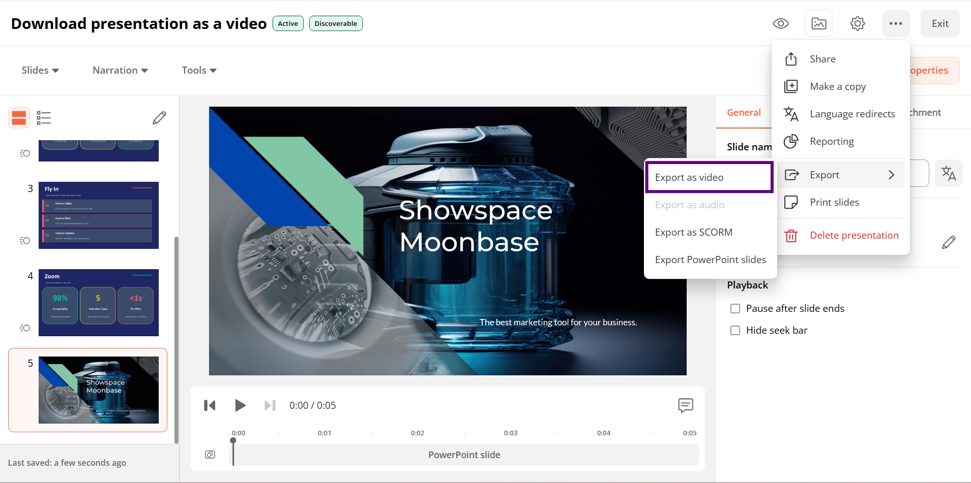Select slide 4 Zoom thumbnail
The width and height of the screenshot is (971, 483).
pyautogui.click(x=99, y=303)
